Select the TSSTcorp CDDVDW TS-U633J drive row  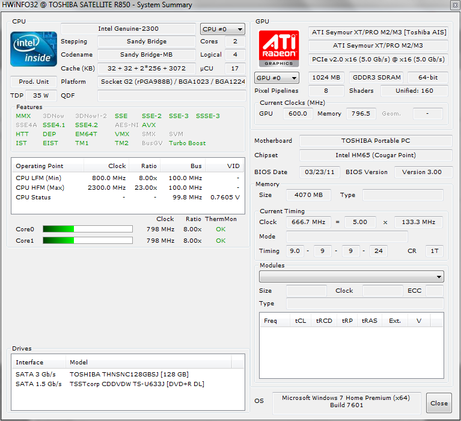tap(128, 384)
